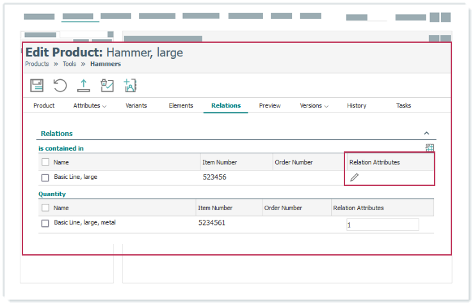Click the delete-with-checkmark toolbar icon
Screen dimensions: 475x306
107,86
